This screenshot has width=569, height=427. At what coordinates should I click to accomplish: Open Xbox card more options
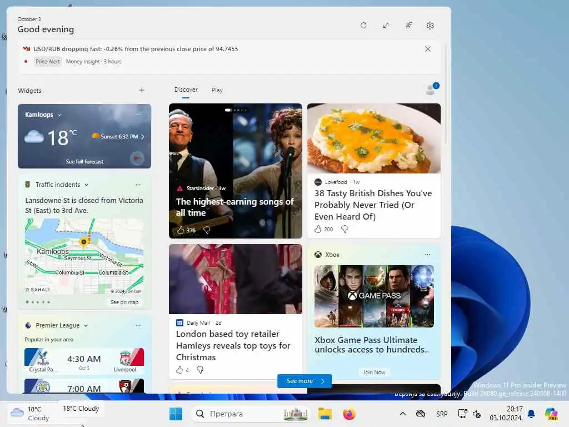(x=427, y=255)
